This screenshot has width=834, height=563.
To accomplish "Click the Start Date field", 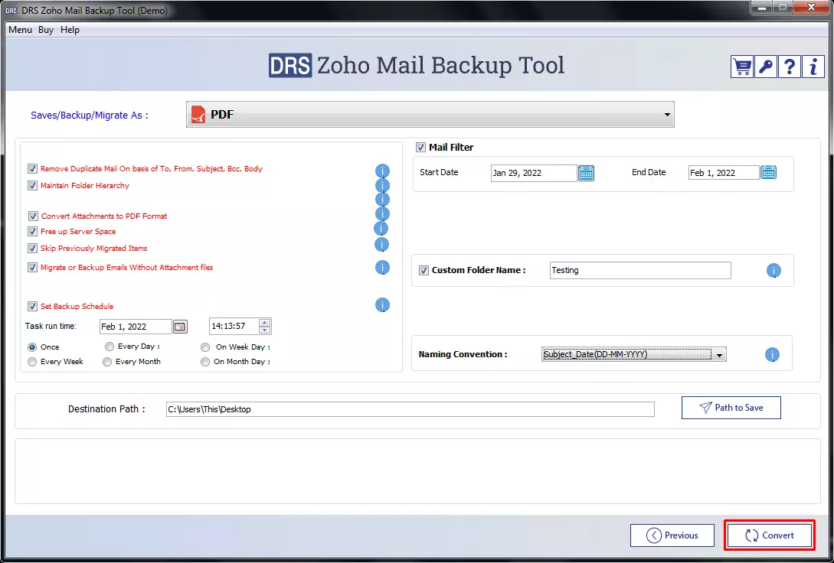I will pyautogui.click(x=534, y=173).
